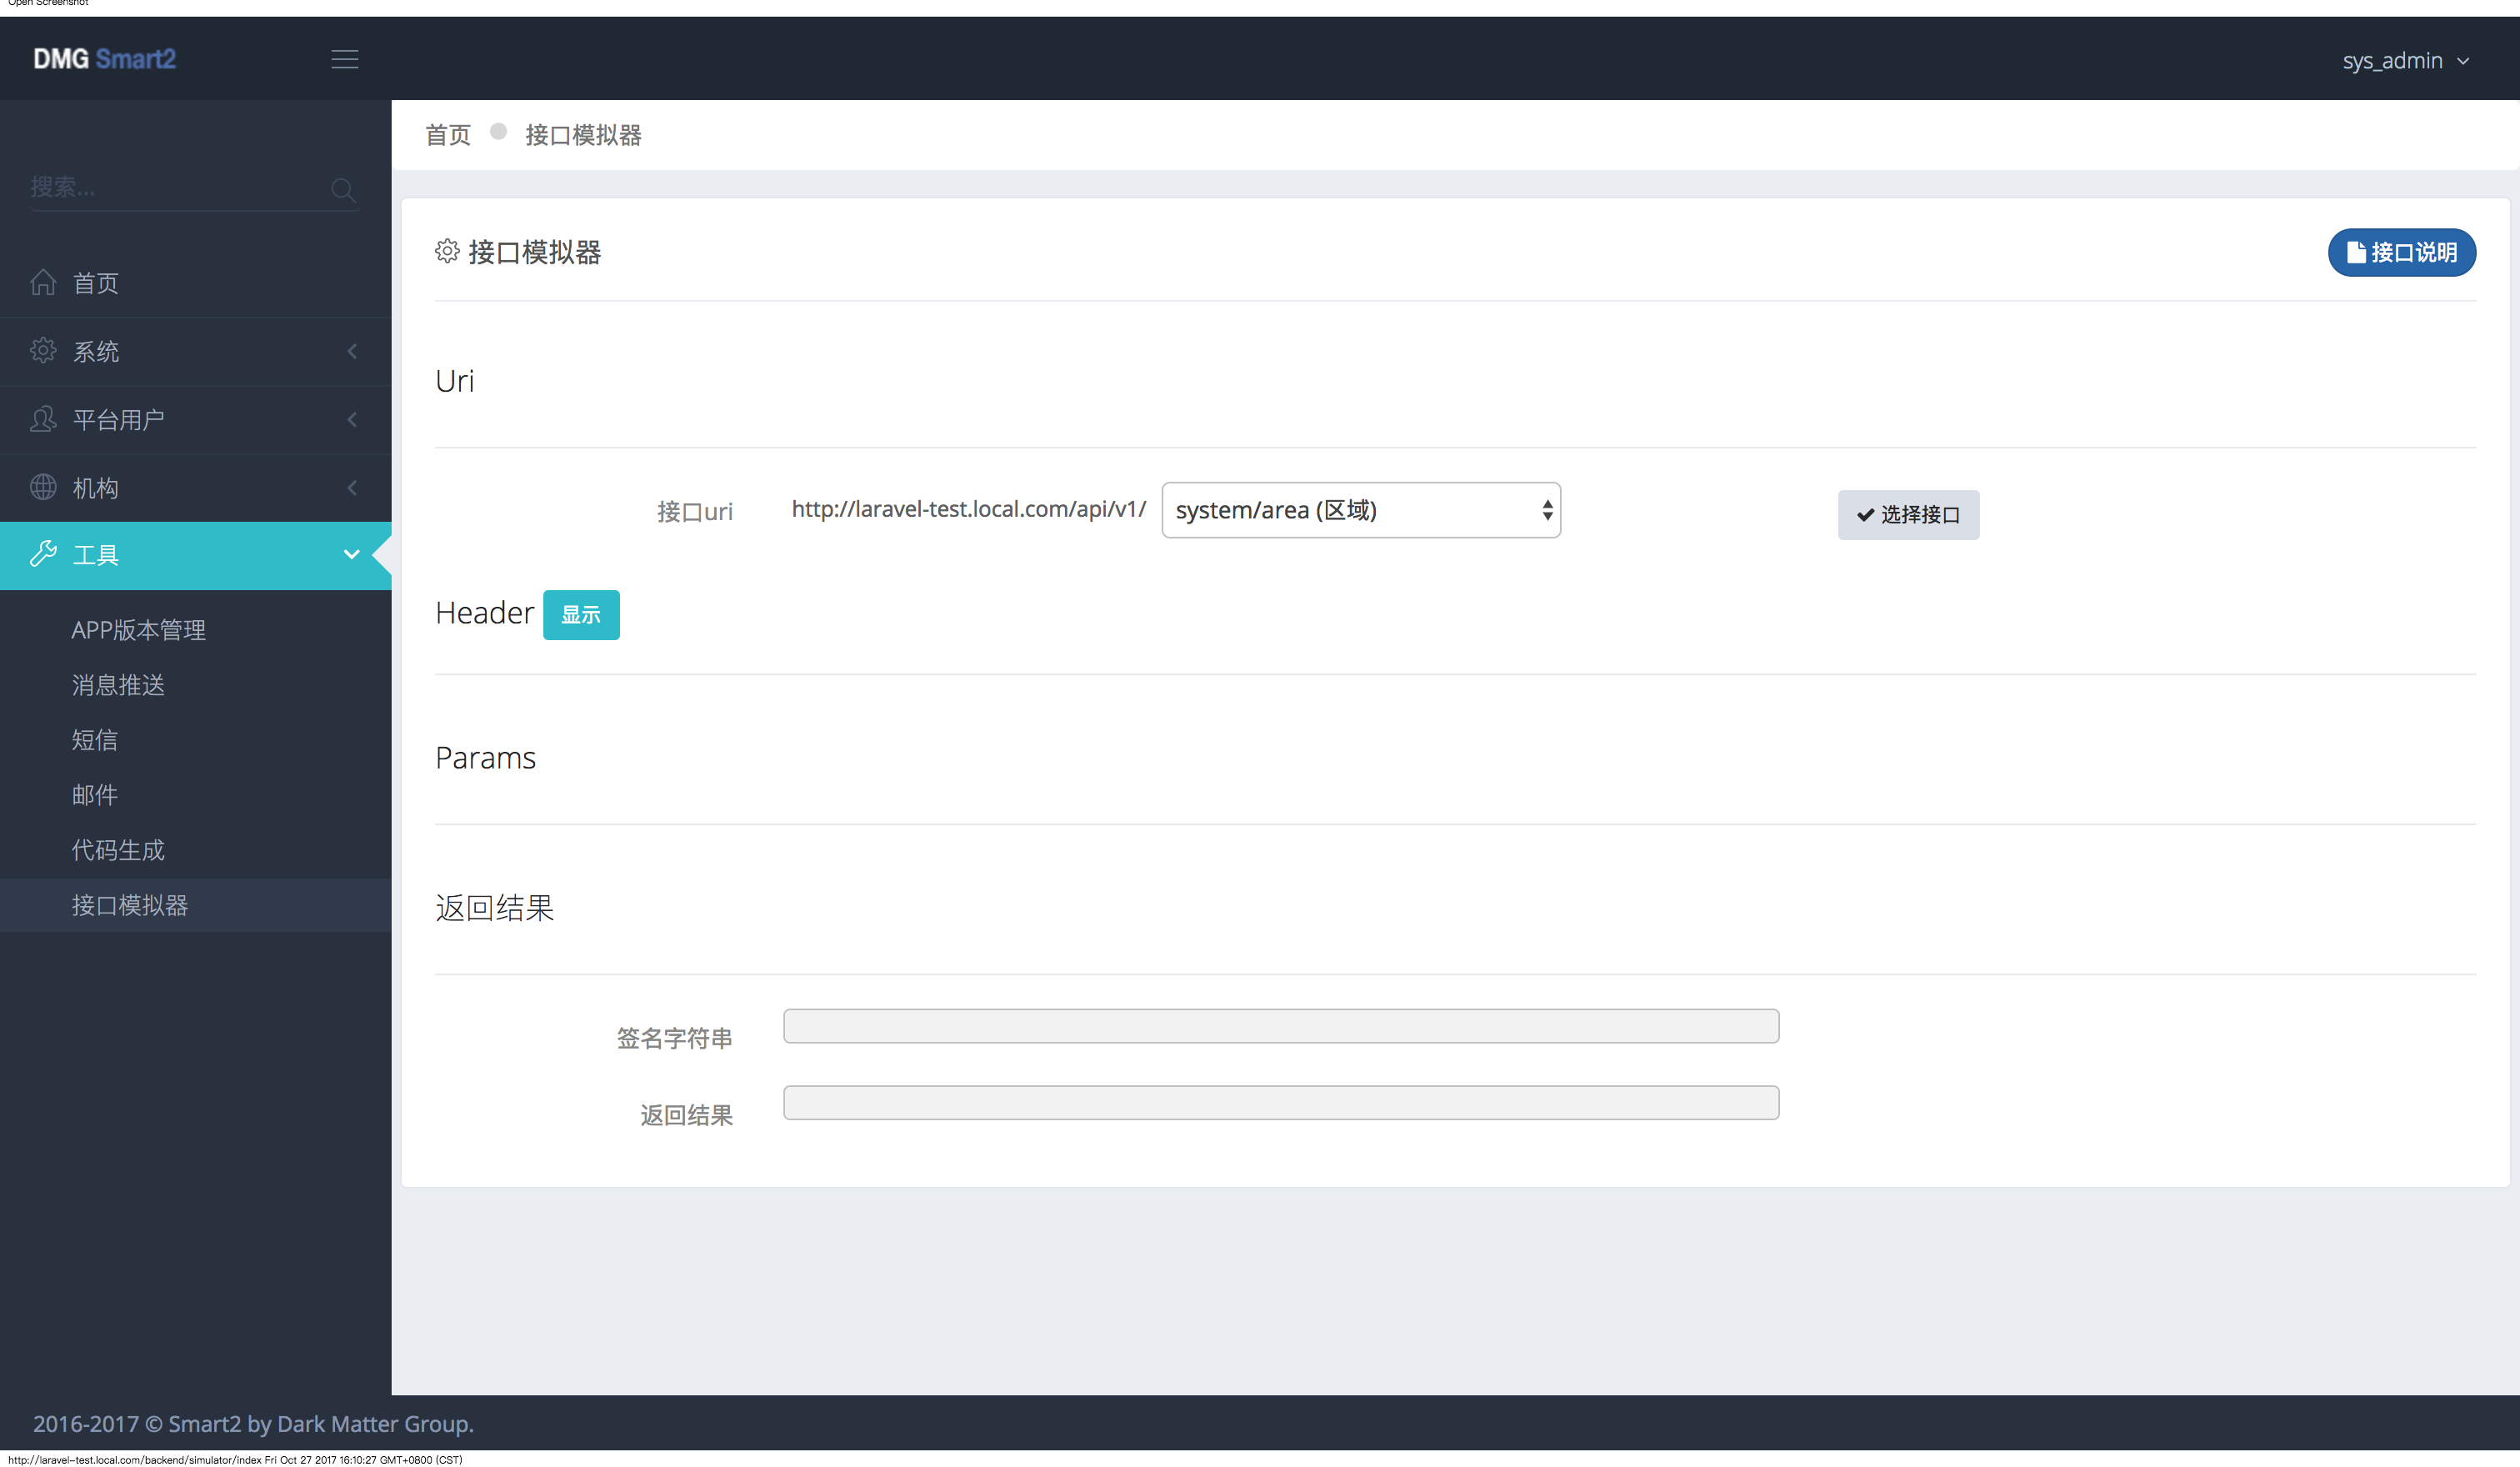Click the wrench icon beside 工具

tap(43, 553)
